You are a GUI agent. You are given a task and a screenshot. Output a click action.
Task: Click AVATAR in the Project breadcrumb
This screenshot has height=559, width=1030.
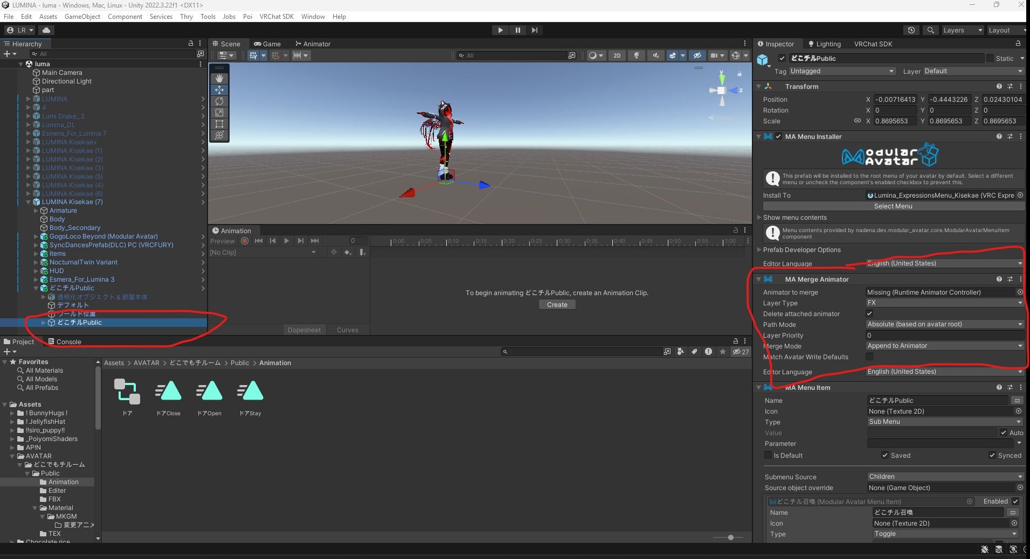[147, 363]
